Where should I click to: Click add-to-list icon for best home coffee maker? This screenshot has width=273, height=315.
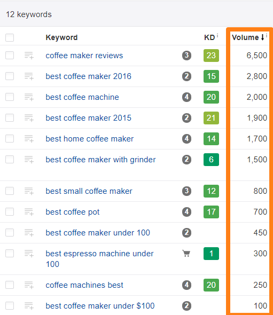coord(29,139)
